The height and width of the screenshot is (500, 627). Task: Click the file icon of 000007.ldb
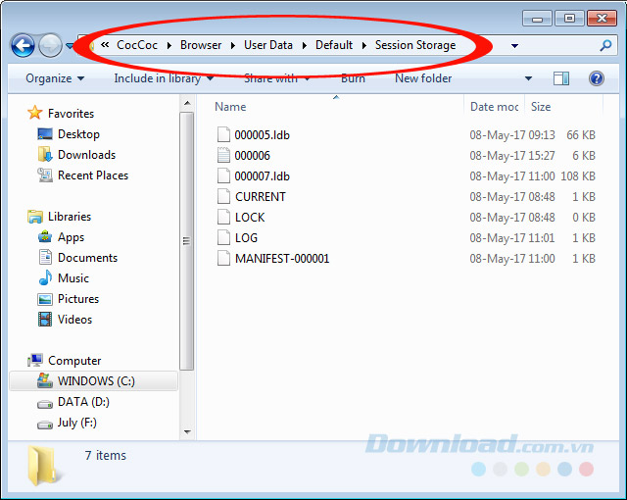[223, 175]
